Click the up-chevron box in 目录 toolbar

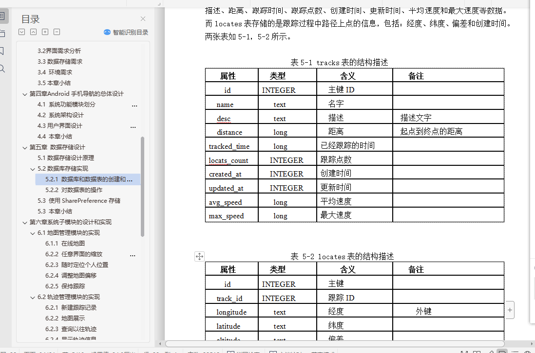[34, 32]
